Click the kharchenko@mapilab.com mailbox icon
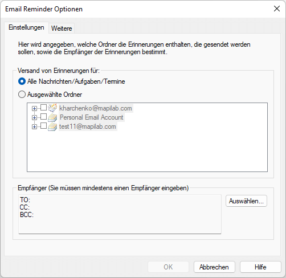286x278 pixels. click(x=52, y=108)
